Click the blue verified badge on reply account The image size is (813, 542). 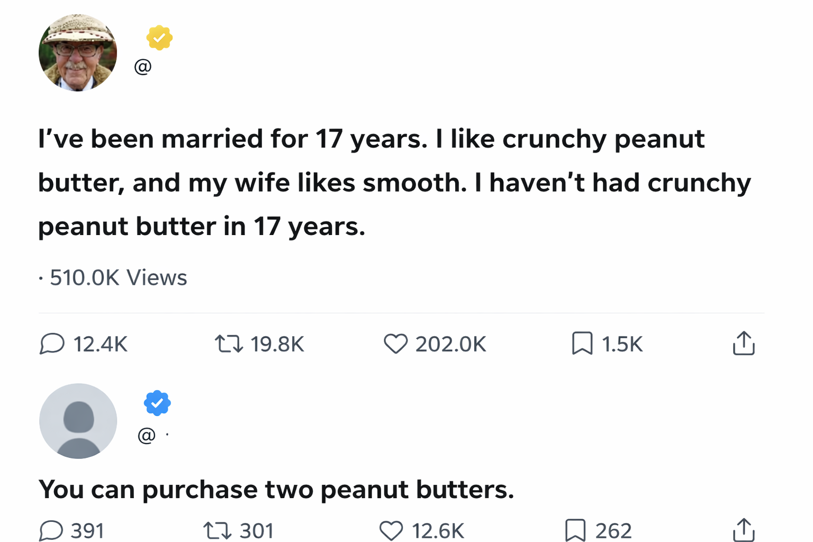pos(157,402)
